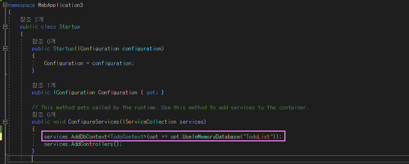This screenshot has height=164, width=409.
Task: Click AddDbContext in the services call
Action: (89, 136)
